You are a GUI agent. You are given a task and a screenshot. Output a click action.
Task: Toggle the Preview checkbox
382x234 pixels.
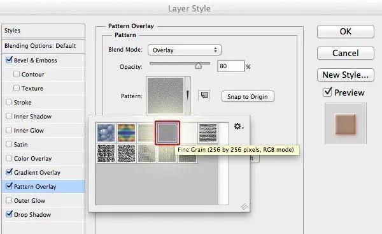(x=327, y=92)
